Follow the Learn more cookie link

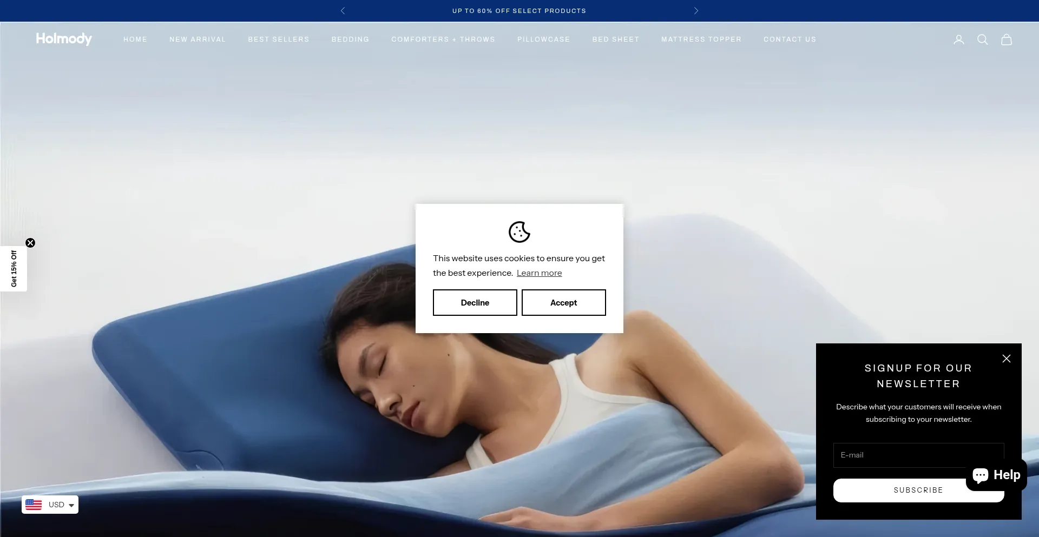539,273
